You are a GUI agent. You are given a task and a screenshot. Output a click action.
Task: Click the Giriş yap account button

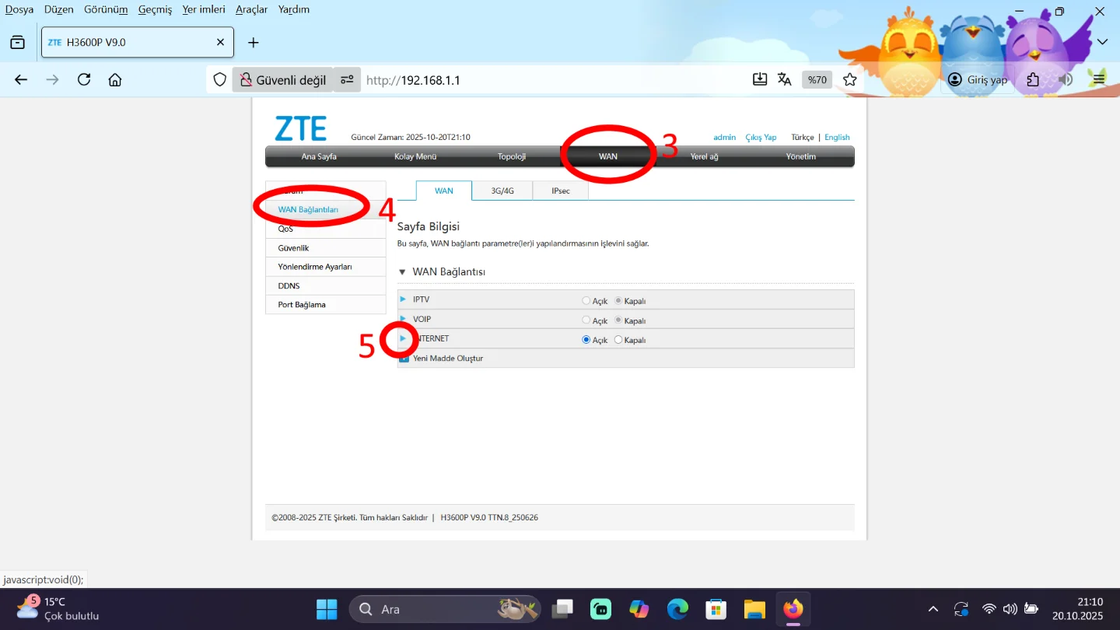(x=978, y=79)
